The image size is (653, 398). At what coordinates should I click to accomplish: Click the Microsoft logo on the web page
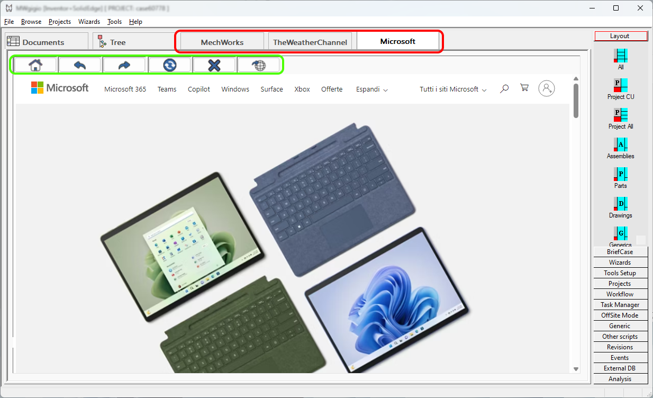(x=60, y=88)
